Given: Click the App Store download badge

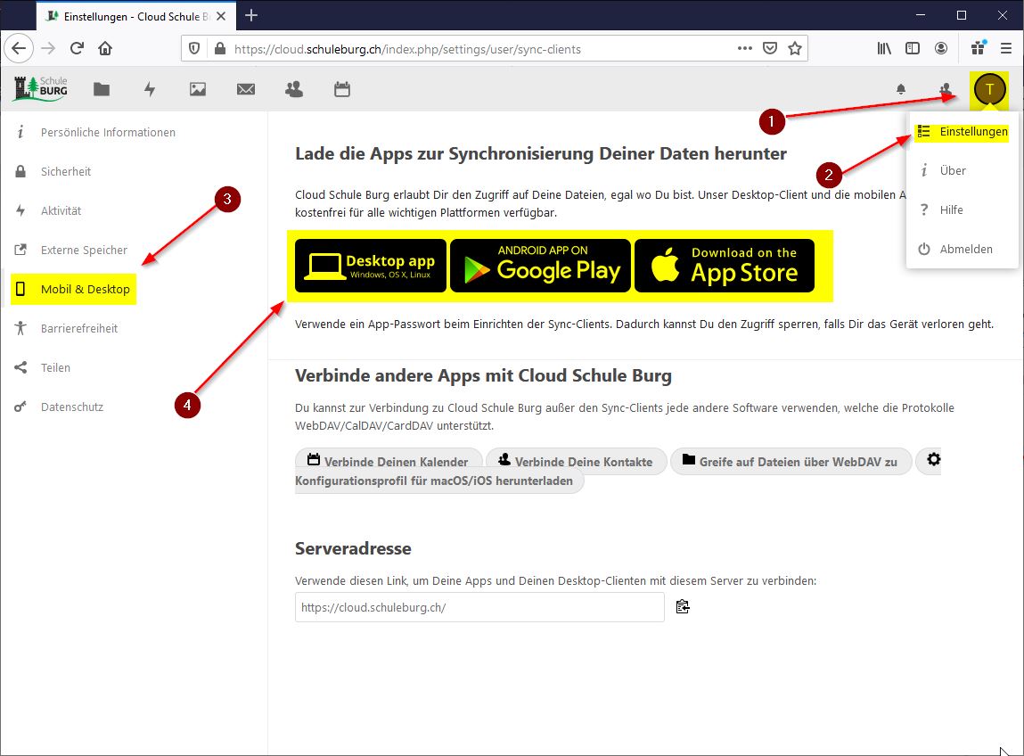Looking at the screenshot, I should pyautogui.click(x=724, y=266).
